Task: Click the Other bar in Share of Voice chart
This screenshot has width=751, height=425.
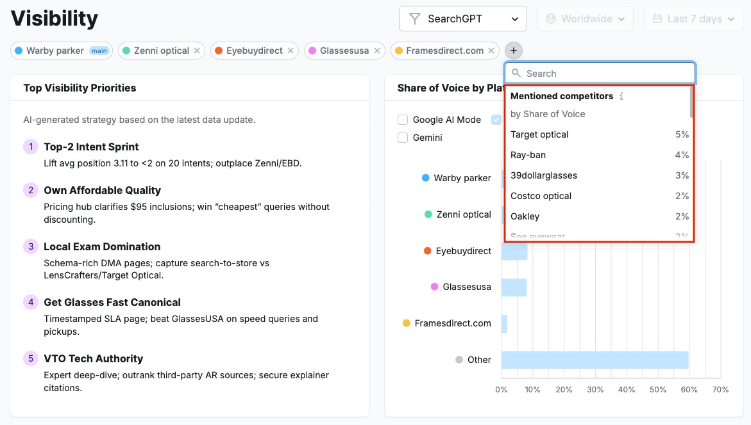Action: [x=595, y=360]
